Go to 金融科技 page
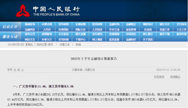The height and width of the screenshot is (108, 188). [30, 30]
